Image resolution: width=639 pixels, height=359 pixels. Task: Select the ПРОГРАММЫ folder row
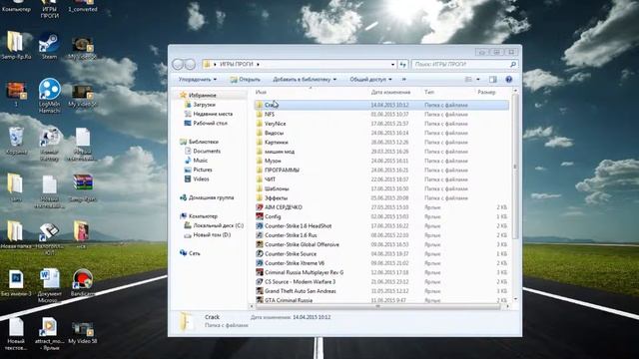click(x=381, y=171)
